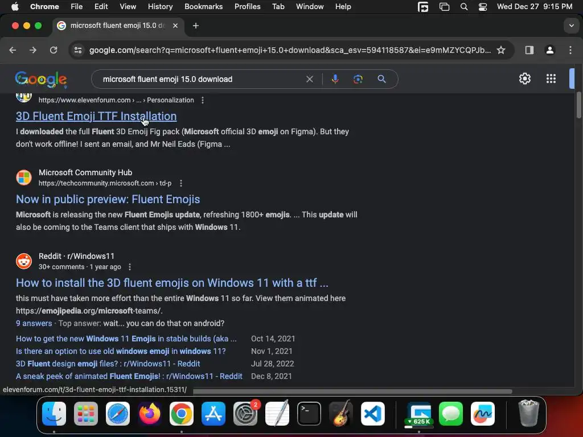Open TextEdit from the Dock
The image size is (583, 437).
click(277, 413)
